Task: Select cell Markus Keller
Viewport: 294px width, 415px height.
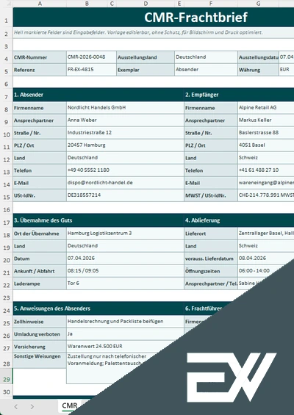Action: 266,120
